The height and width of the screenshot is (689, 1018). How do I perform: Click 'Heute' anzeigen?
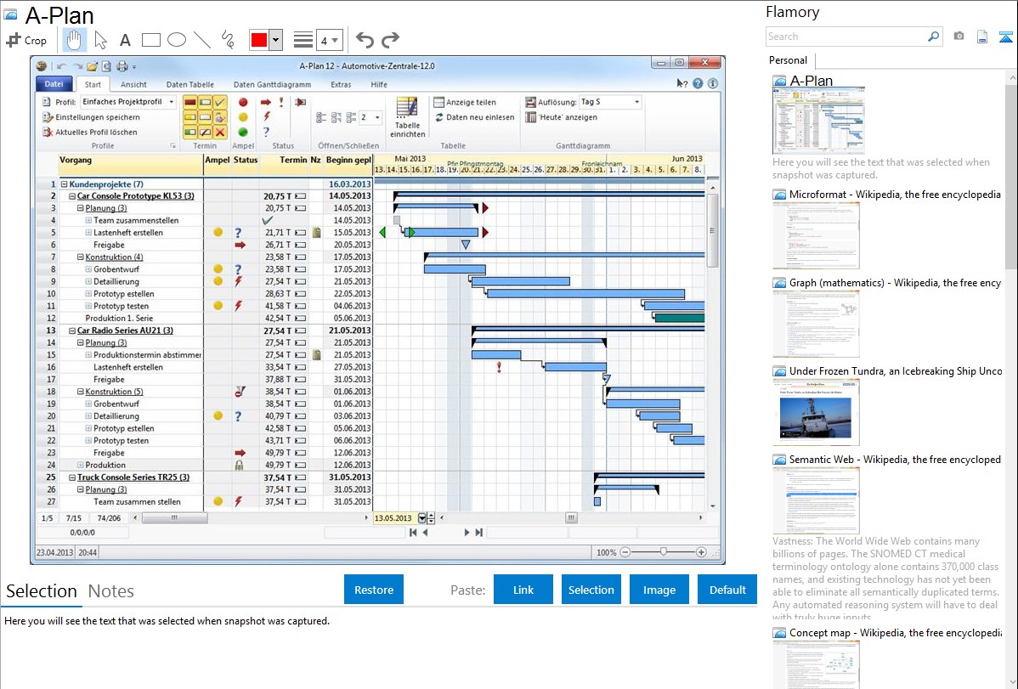[562, 117]
